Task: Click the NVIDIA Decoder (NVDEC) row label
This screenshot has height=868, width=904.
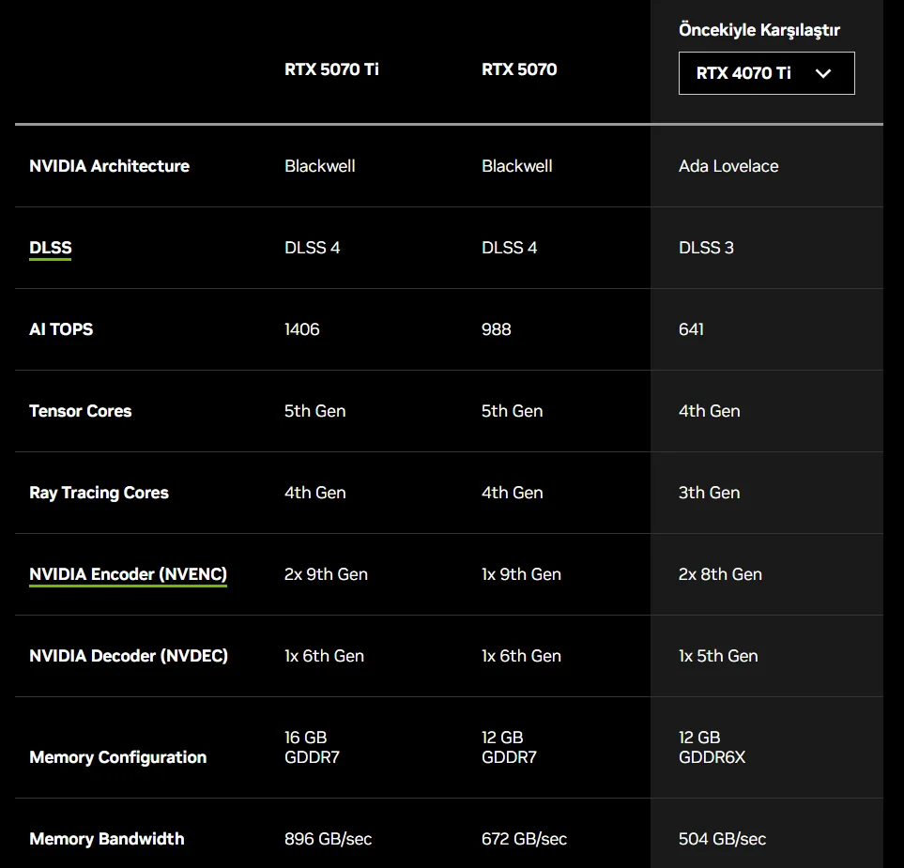Action: [129, 656]
